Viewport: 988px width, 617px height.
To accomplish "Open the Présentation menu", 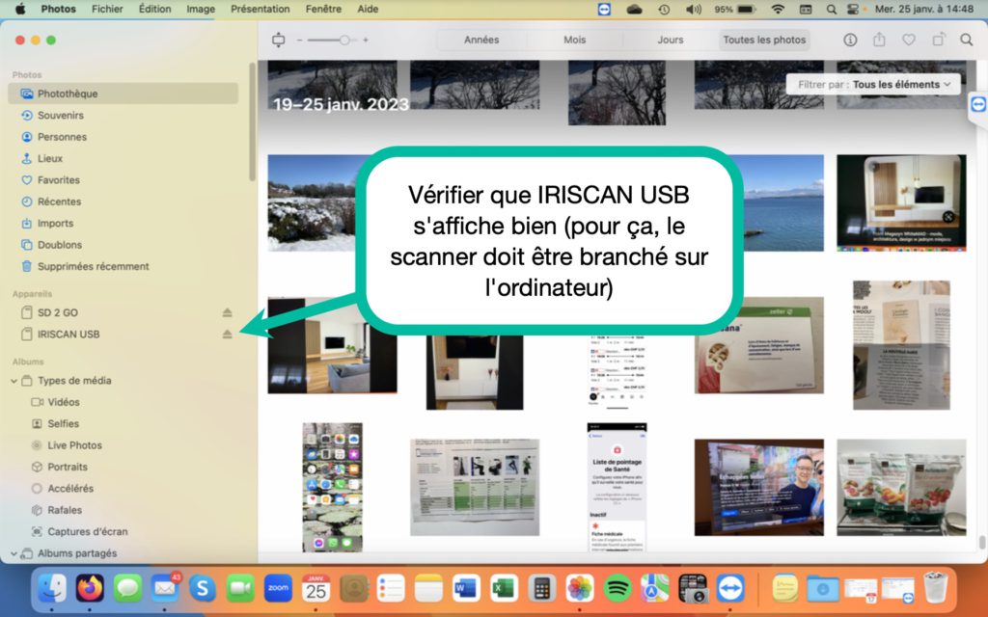I will tap(260, 9).
